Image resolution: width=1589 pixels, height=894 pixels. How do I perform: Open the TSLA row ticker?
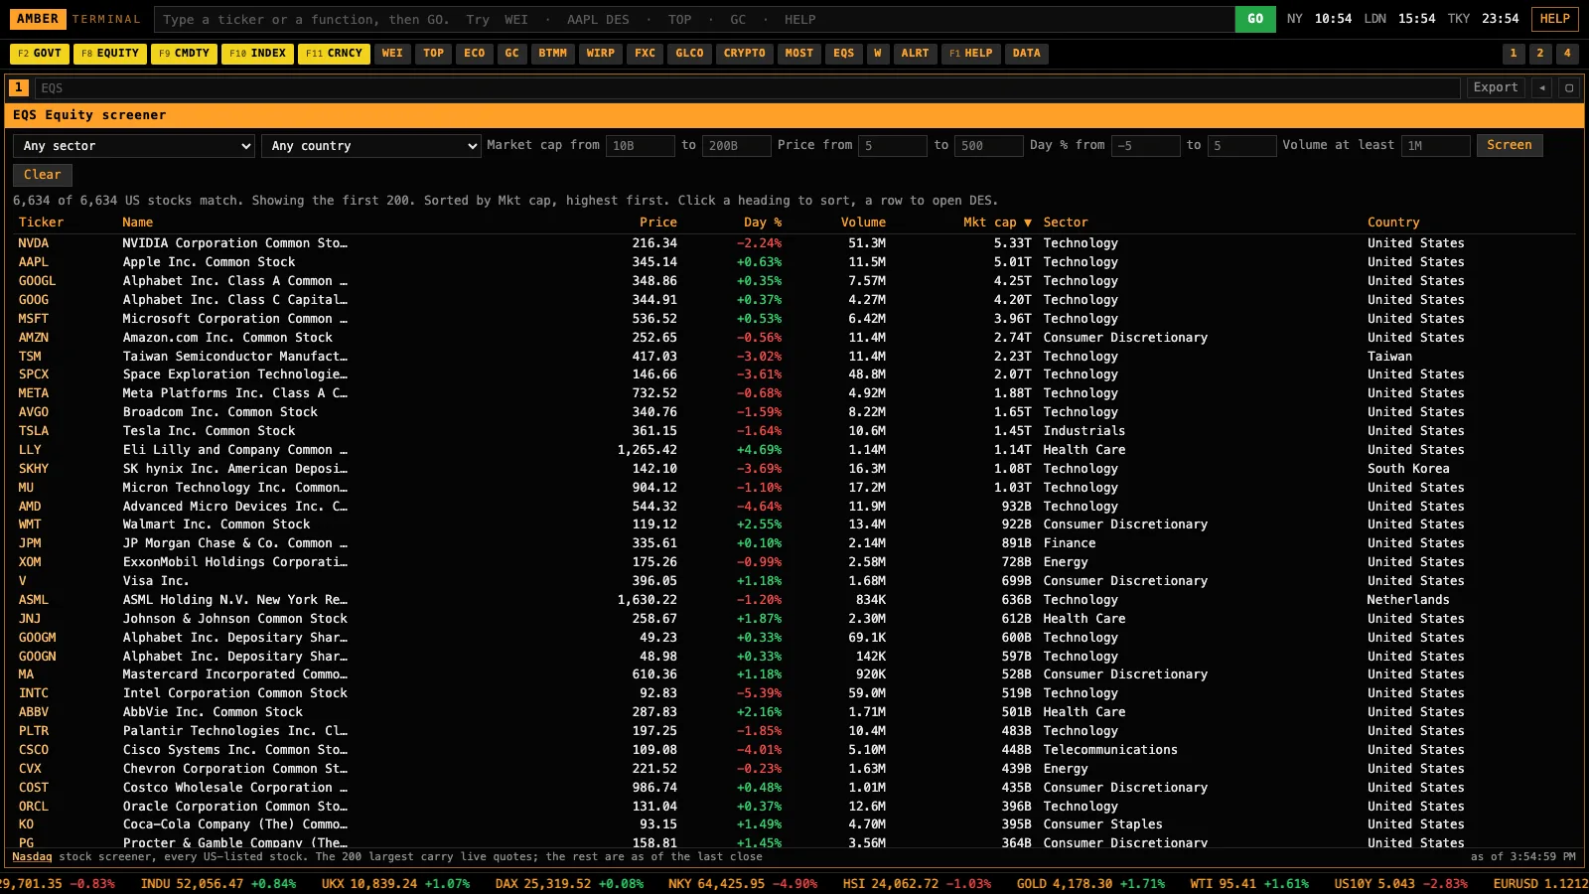coord(34,431)
